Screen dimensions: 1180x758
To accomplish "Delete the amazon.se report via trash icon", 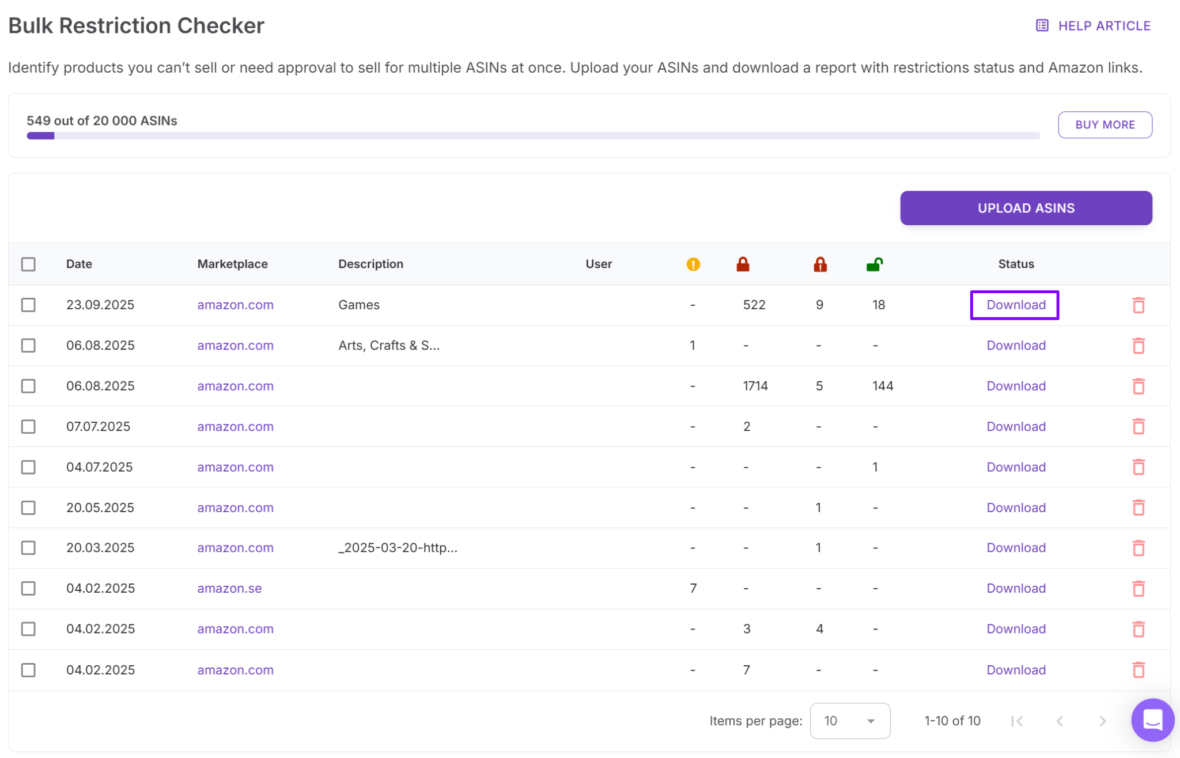I will coord(1139,588).
